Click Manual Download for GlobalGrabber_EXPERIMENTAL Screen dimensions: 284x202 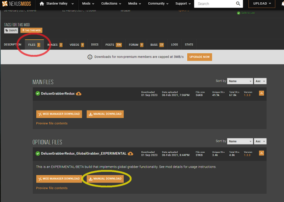(105, 179)
